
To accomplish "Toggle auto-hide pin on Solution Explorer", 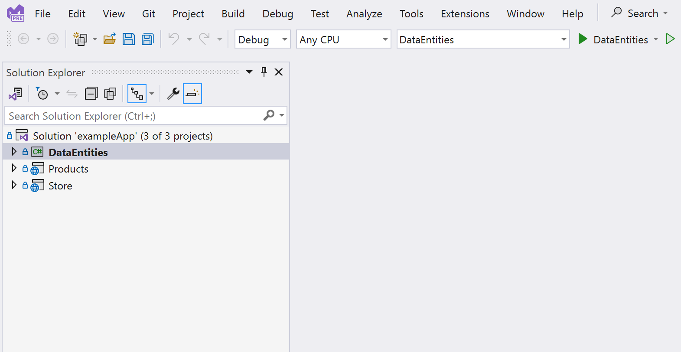I will tap(264, 72).
